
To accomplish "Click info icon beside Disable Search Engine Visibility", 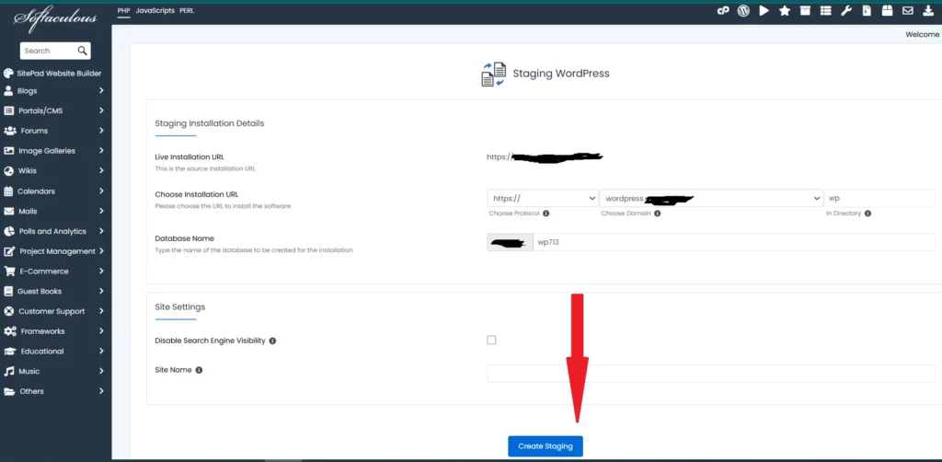I will pyautogui.click(x=272, y=341).
